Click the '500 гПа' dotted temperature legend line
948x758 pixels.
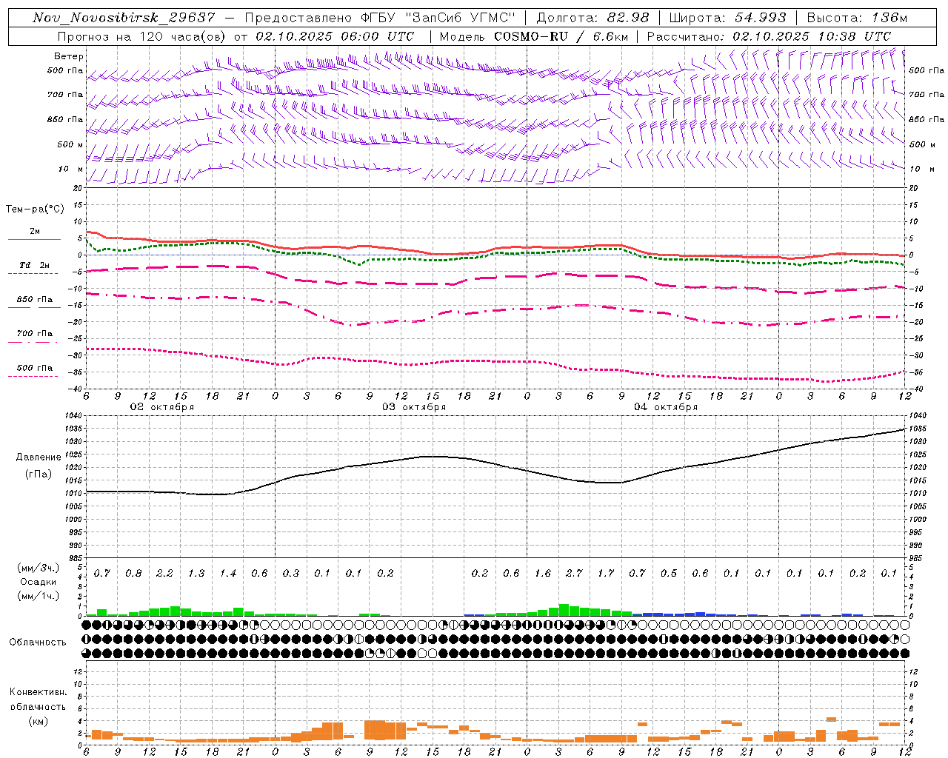(x=33, y=377)
